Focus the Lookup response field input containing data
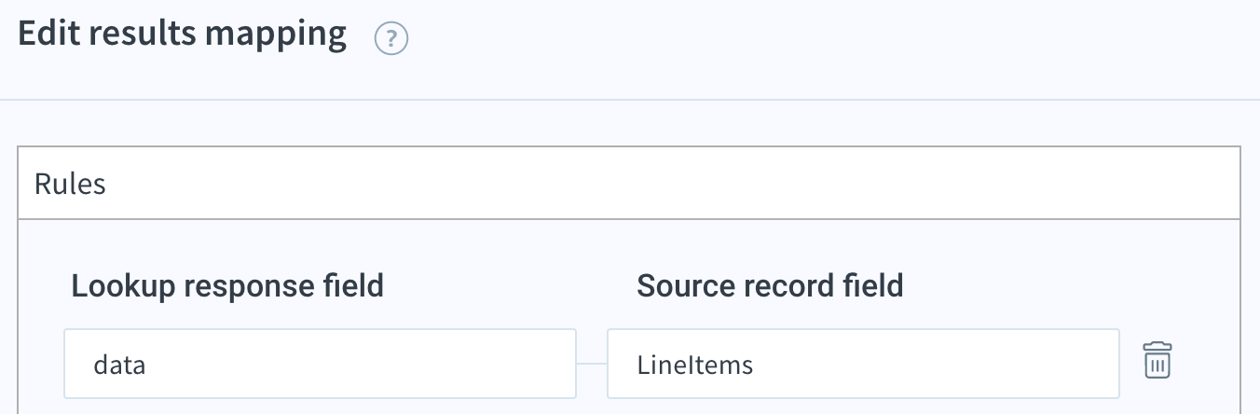 coord(320,364)
